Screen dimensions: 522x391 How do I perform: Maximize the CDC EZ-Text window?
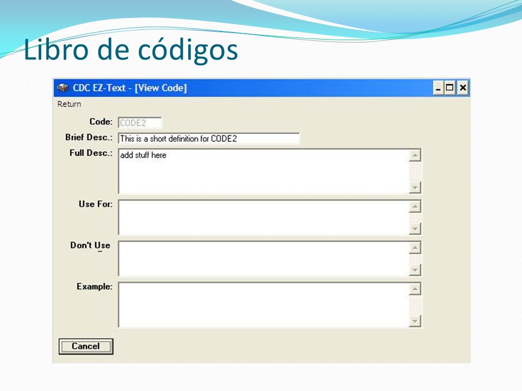(450, 88)
